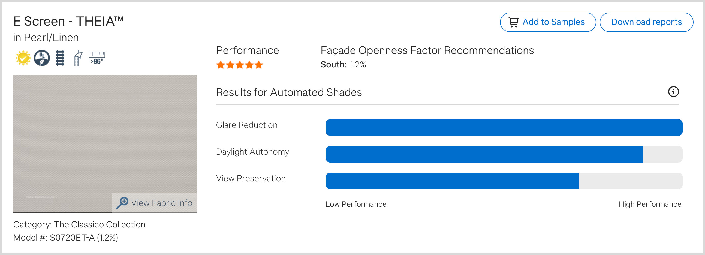
Task: Open the View Fabric Info link
Action: pyautogui.click(x=161, y=203)
